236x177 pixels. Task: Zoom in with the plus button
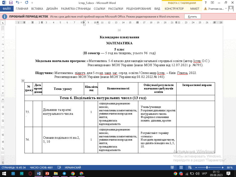(x=223, y=167)
